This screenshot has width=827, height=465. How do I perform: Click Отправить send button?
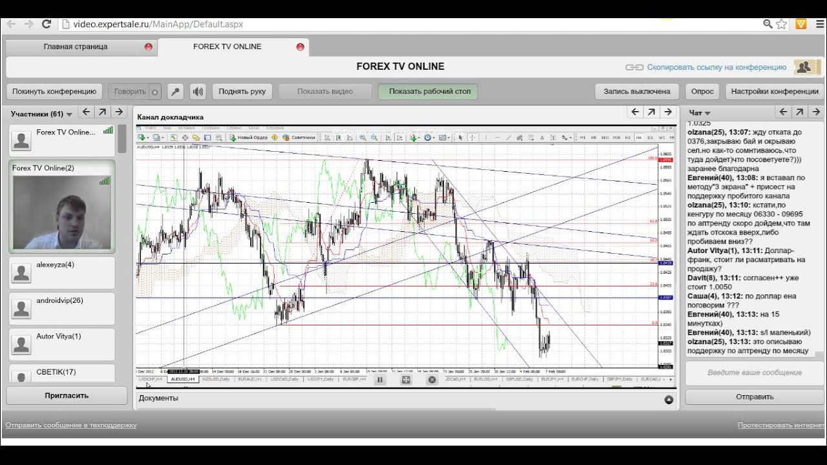coord(754,397)
